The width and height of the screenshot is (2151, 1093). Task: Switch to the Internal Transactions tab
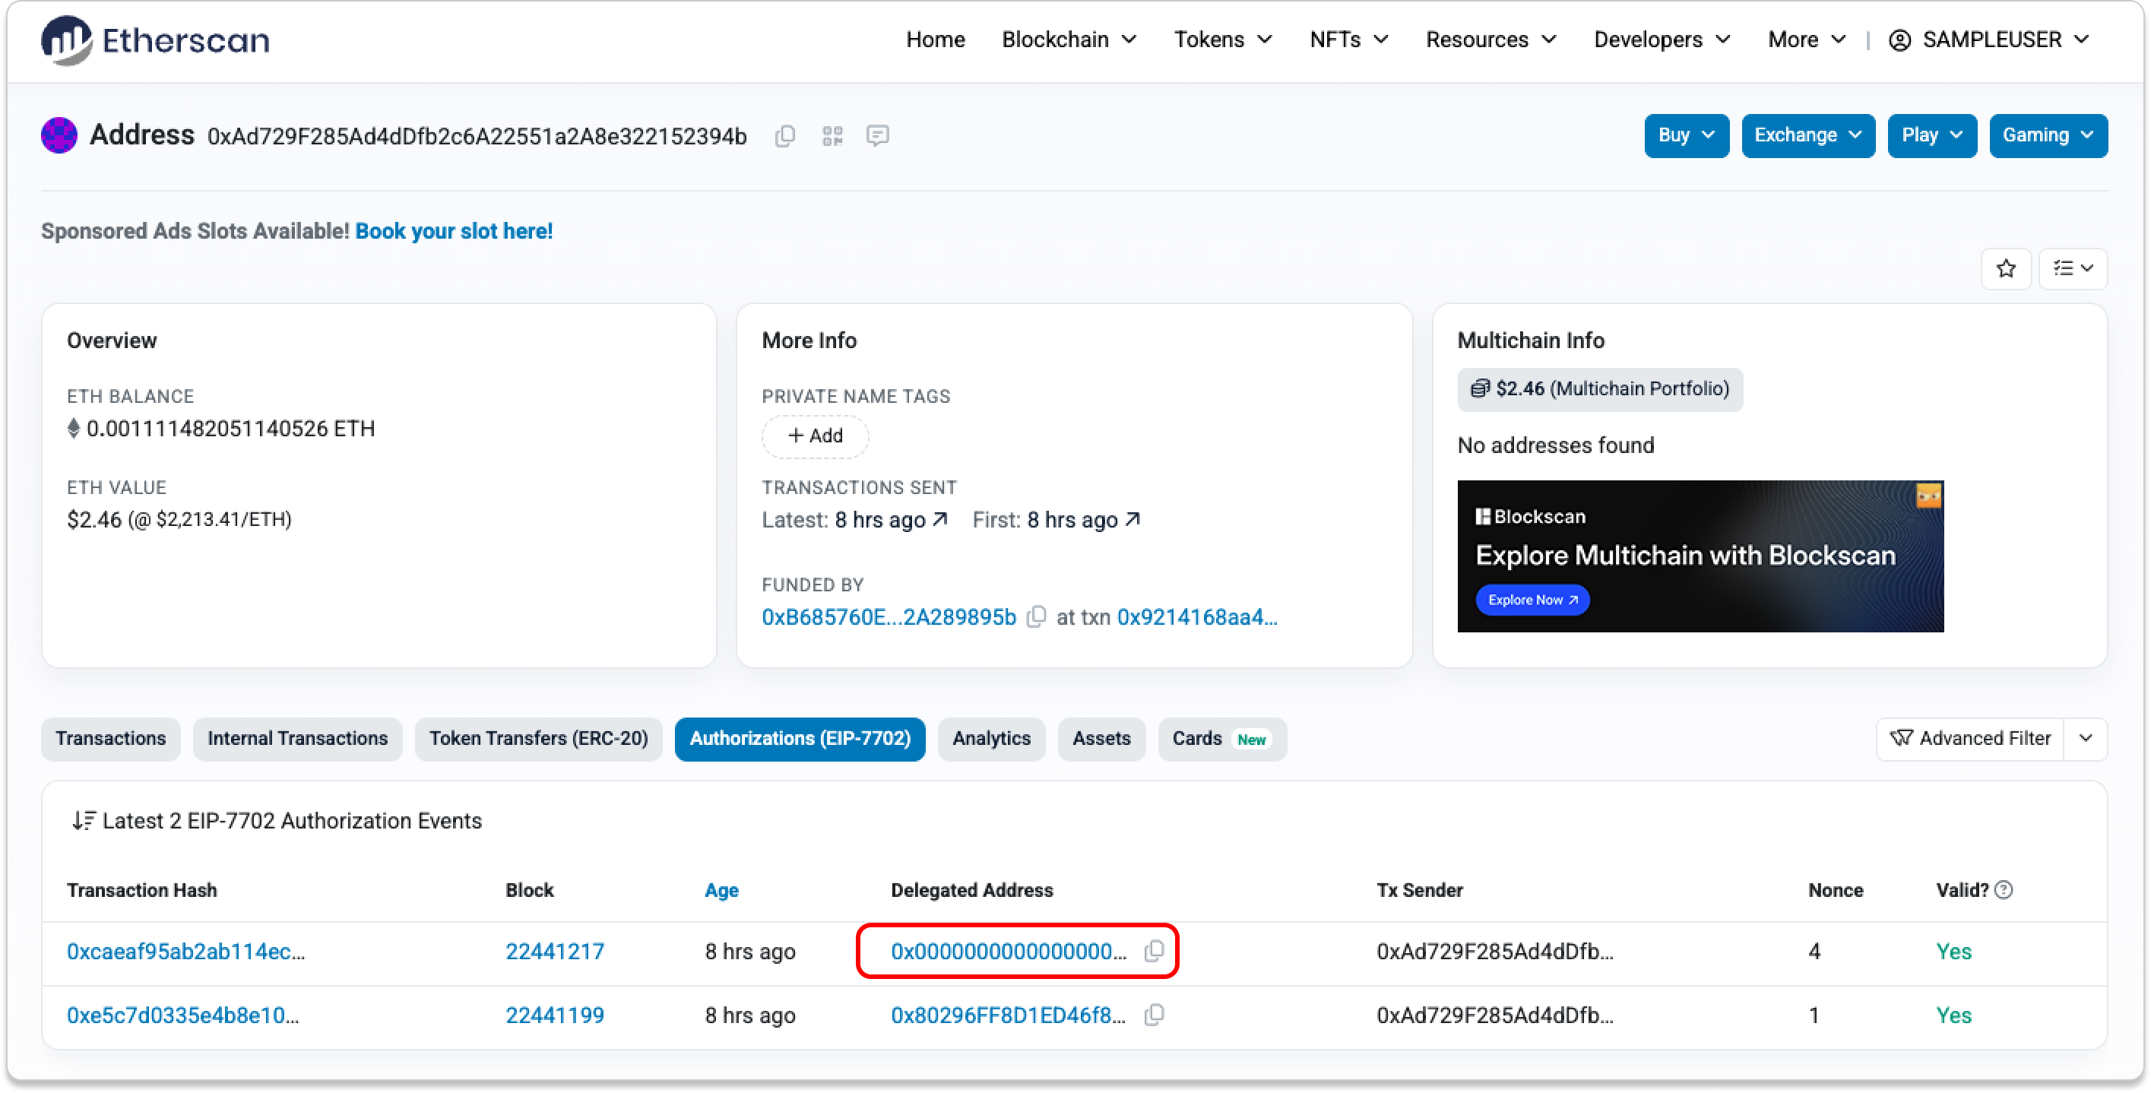(x=297, y=738)
